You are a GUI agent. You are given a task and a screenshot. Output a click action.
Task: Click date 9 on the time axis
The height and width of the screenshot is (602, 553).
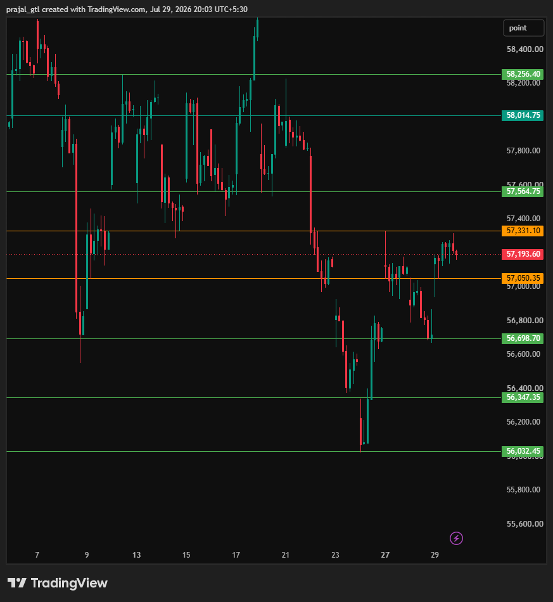[x=87, y=554]
